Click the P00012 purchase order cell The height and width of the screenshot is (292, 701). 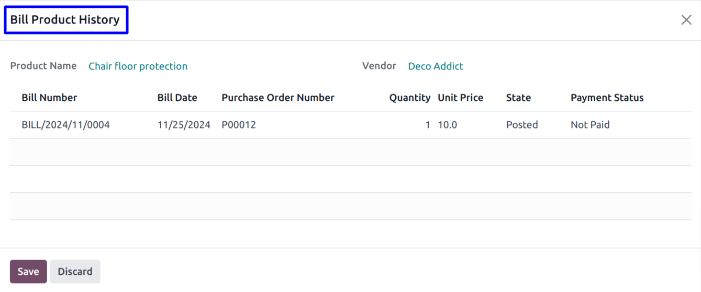tap(239, 125)
